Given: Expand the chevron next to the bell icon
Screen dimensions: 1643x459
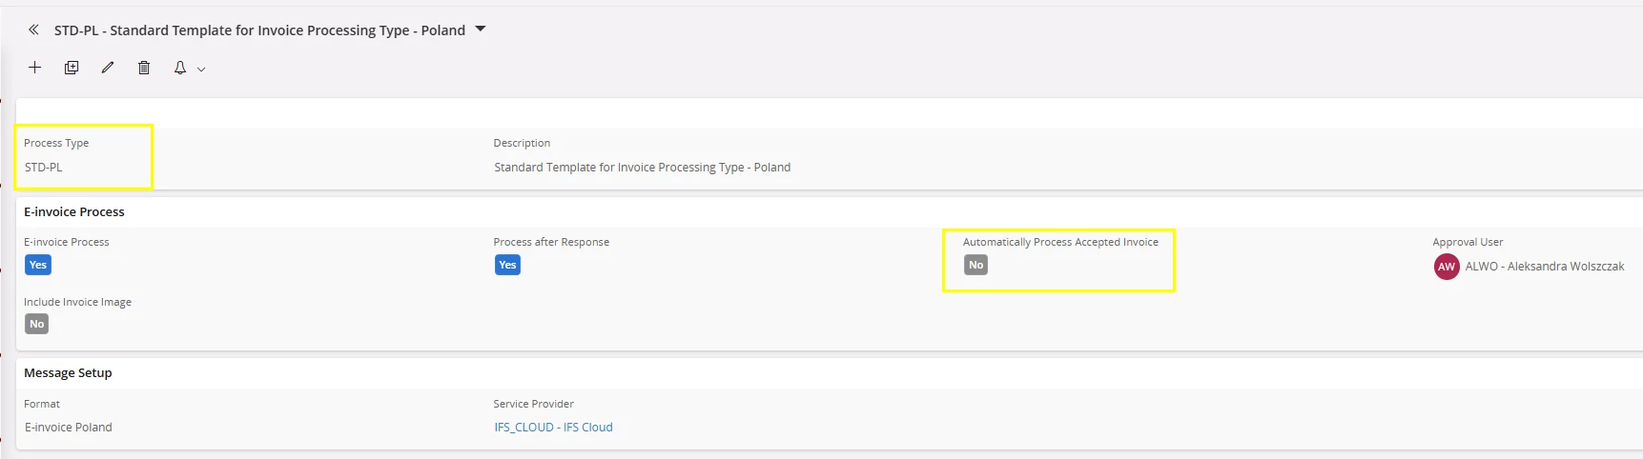Looking at the screenshot, I should click(201, 70).
